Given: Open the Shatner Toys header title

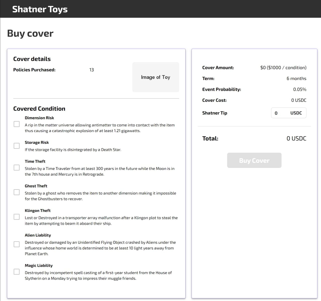Looking at the screenshot, I should [x=40, y=9].
